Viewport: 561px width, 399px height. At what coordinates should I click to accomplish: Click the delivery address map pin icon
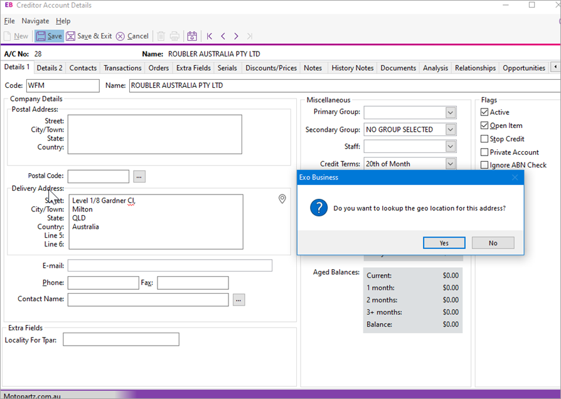pyautogui.click(x=282, y=199)
